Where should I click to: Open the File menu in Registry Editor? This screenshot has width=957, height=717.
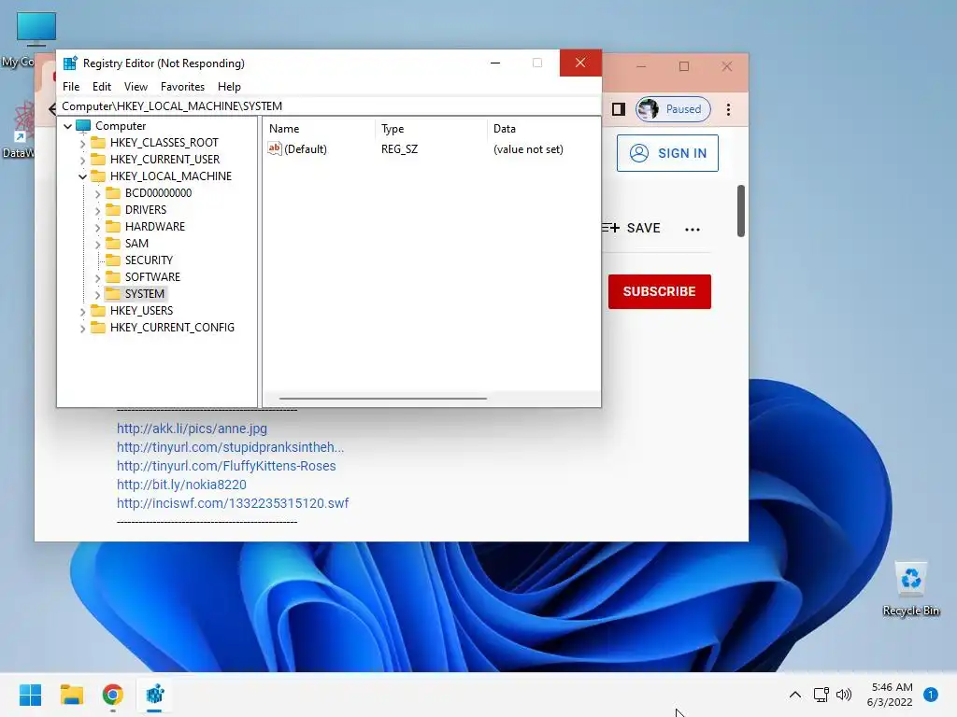[71, 87]
